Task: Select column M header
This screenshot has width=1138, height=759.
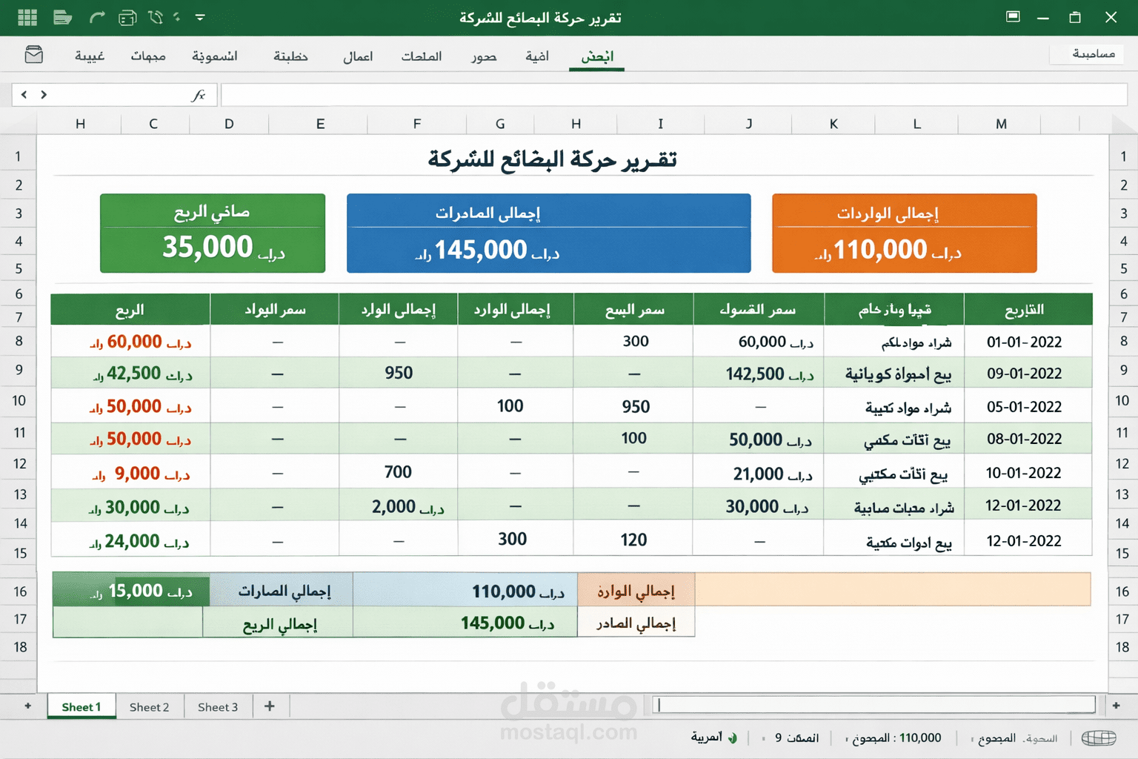Action: [x=1000, y=124]
